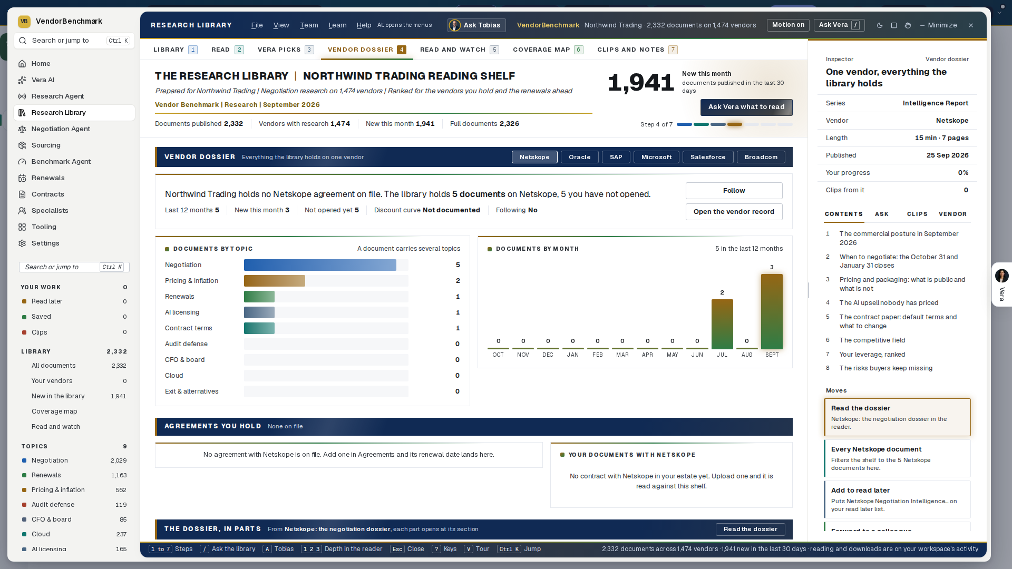This screenshot has width=1012, height=569.
Task: Open Sourcing in the sidebar
Action: 74,145
